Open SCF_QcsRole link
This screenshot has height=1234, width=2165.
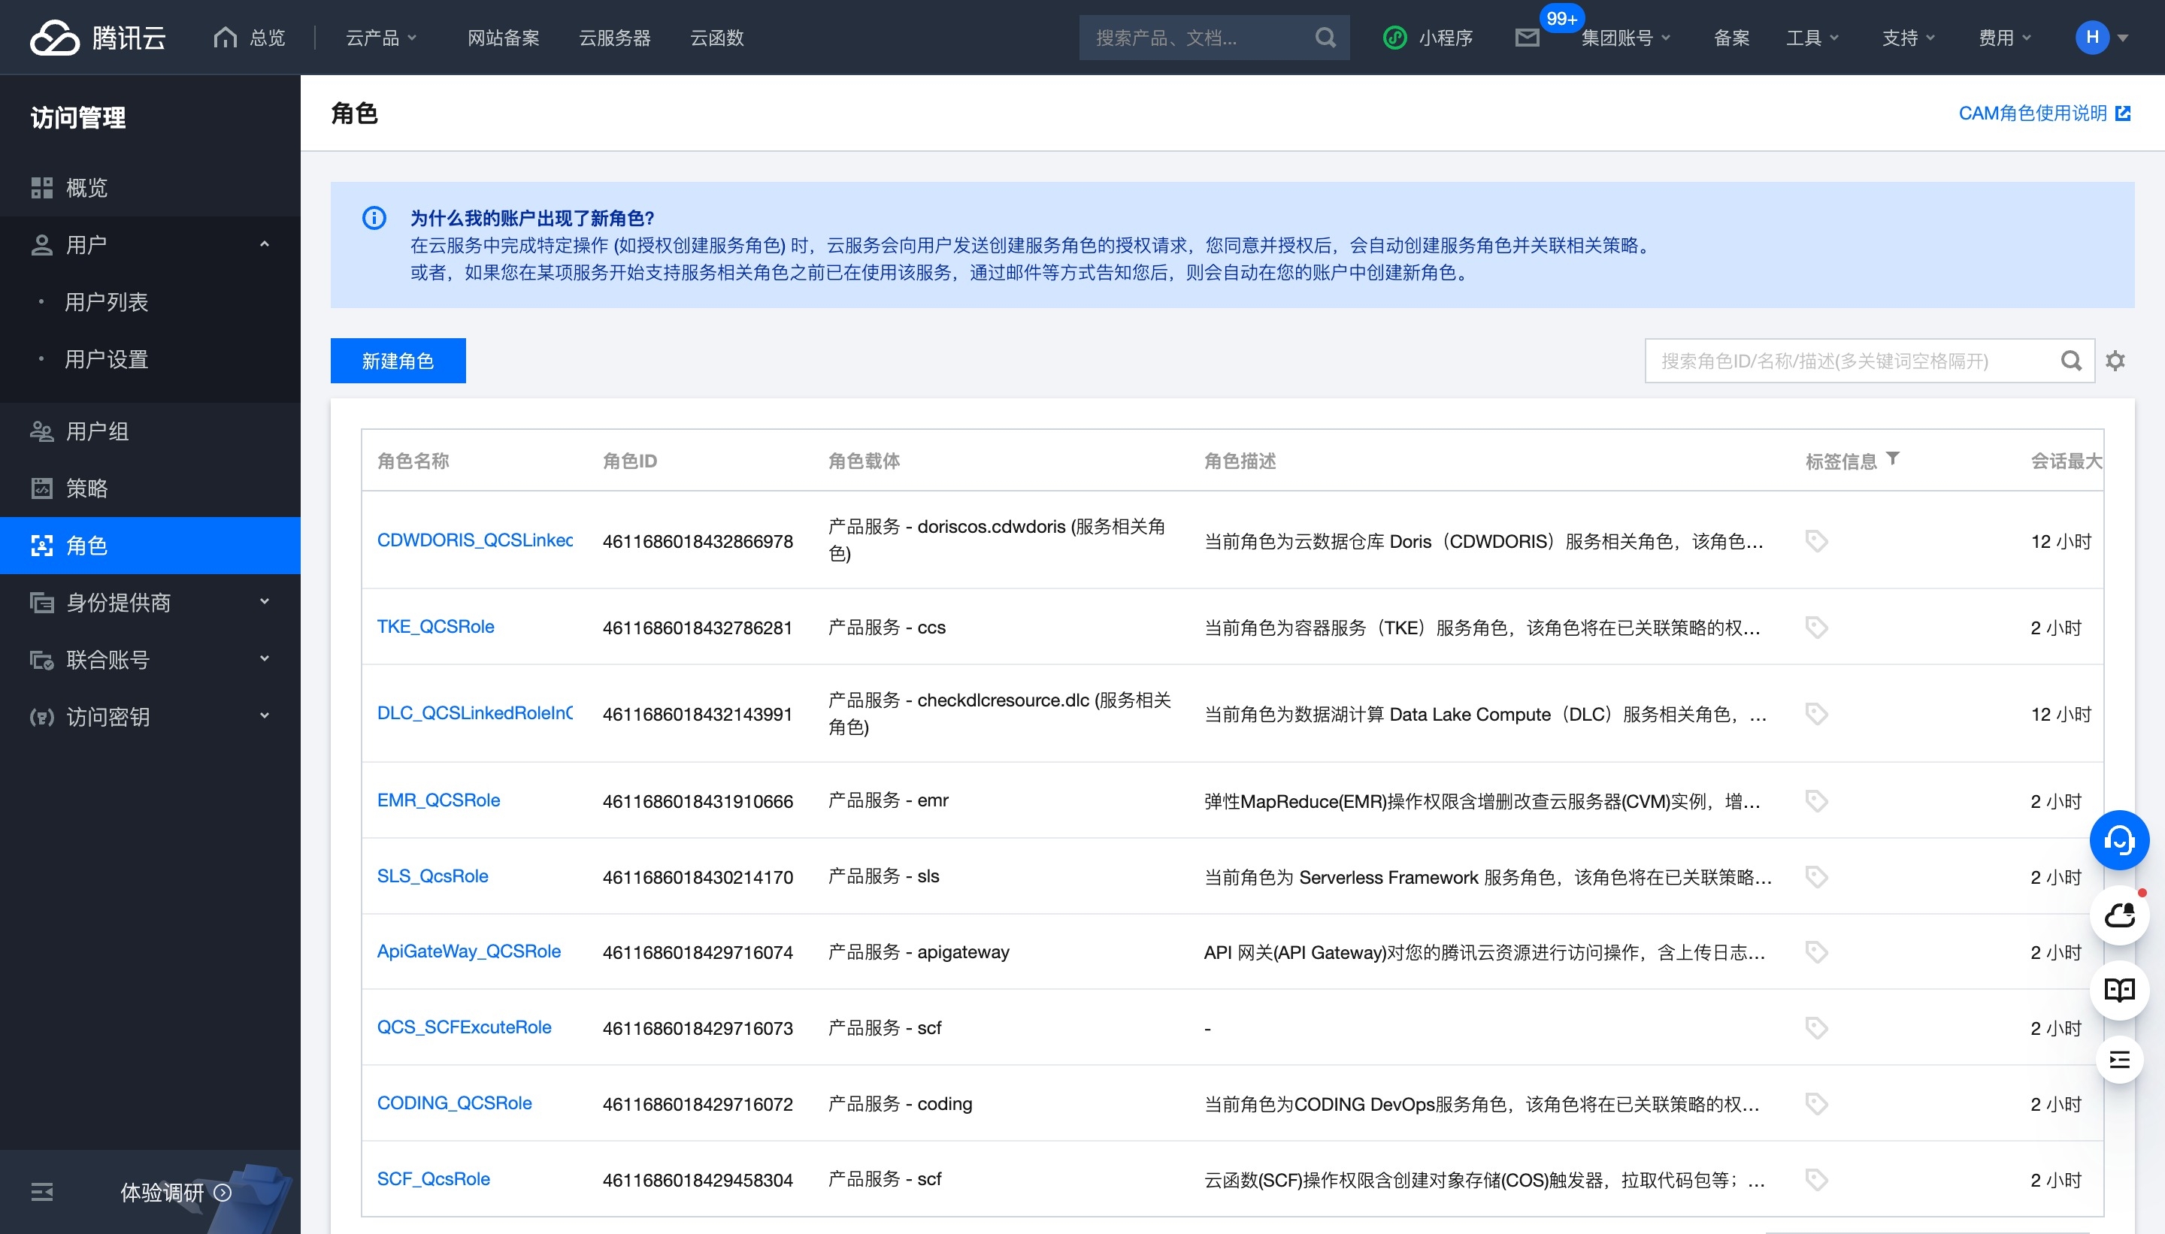[433, 1179]
